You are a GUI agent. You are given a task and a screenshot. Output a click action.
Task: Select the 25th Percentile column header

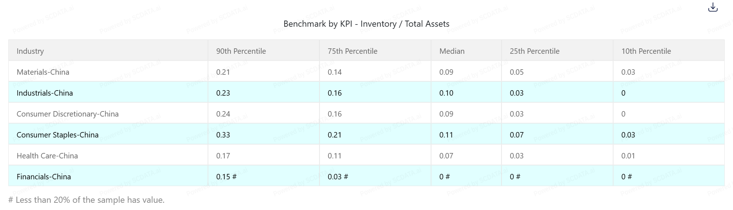534,51
